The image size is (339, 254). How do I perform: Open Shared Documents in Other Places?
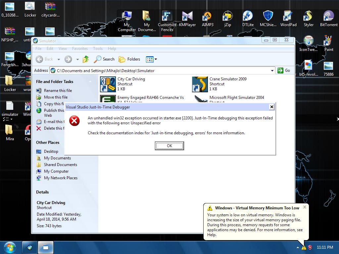(x=60, y=165)
